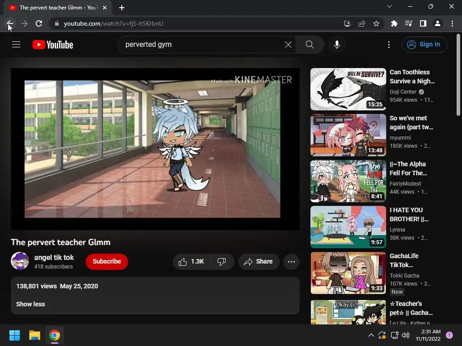
Task: Open a new browser tab
Action: [x=122, y=8]
